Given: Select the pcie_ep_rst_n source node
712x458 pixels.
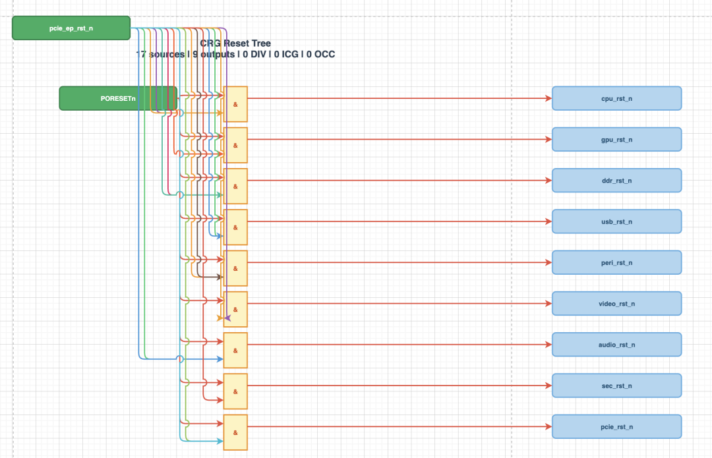Looking at the screenshot, I should (71, 28).
